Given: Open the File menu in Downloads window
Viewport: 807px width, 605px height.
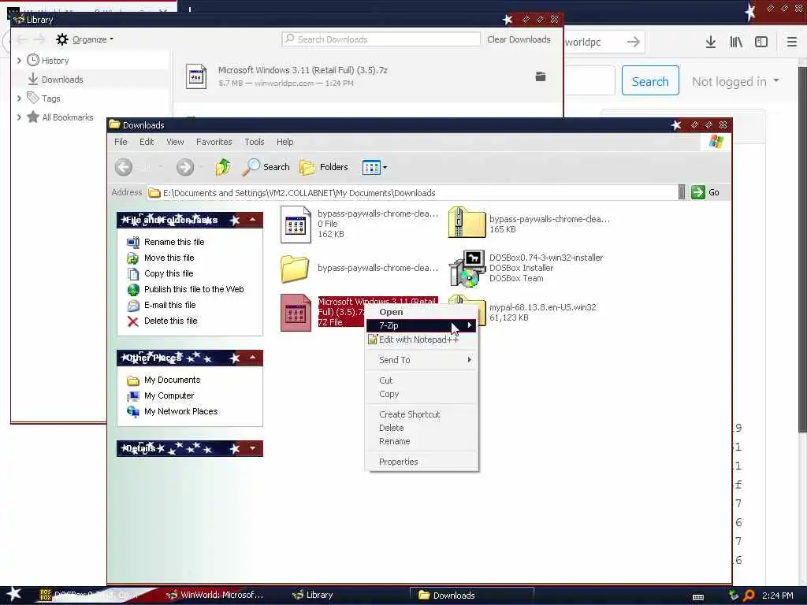Looking at the screenshot, I should pyautogui.click(x=121, y=142).
